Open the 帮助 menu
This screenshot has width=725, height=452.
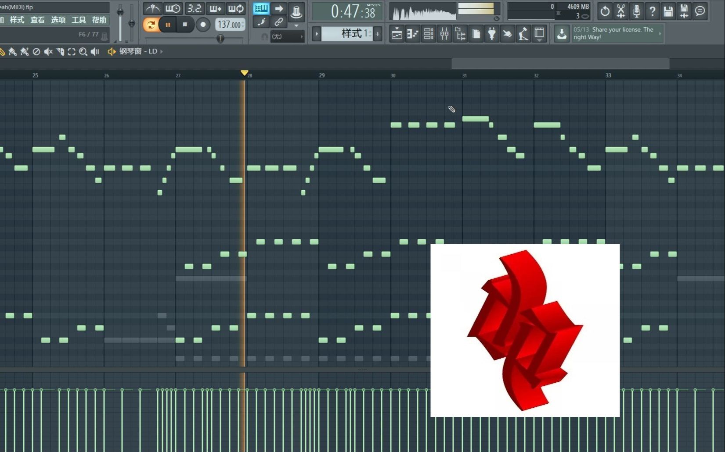click(99, 20)
